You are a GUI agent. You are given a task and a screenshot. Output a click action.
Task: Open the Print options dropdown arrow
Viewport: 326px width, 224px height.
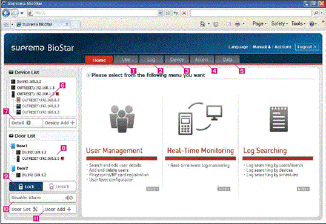point(244,24)
